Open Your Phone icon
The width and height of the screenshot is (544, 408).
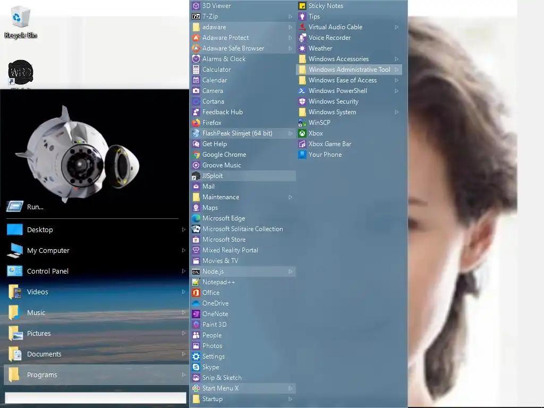(302, 155)
